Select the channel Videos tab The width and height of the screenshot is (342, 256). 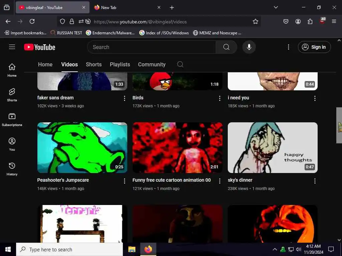[69, 64]
